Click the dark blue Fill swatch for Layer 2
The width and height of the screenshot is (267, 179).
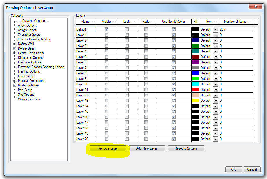(196, 40)
